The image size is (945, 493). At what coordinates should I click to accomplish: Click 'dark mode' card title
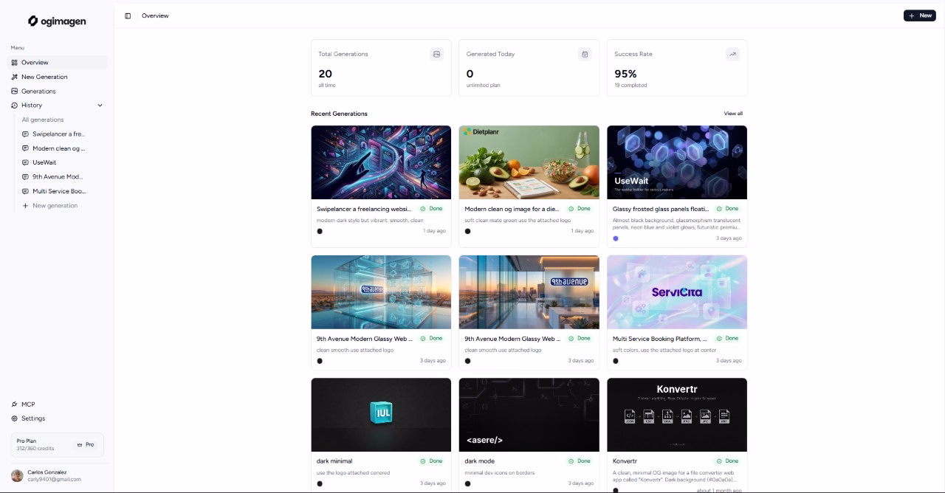[x=480, y=461]
